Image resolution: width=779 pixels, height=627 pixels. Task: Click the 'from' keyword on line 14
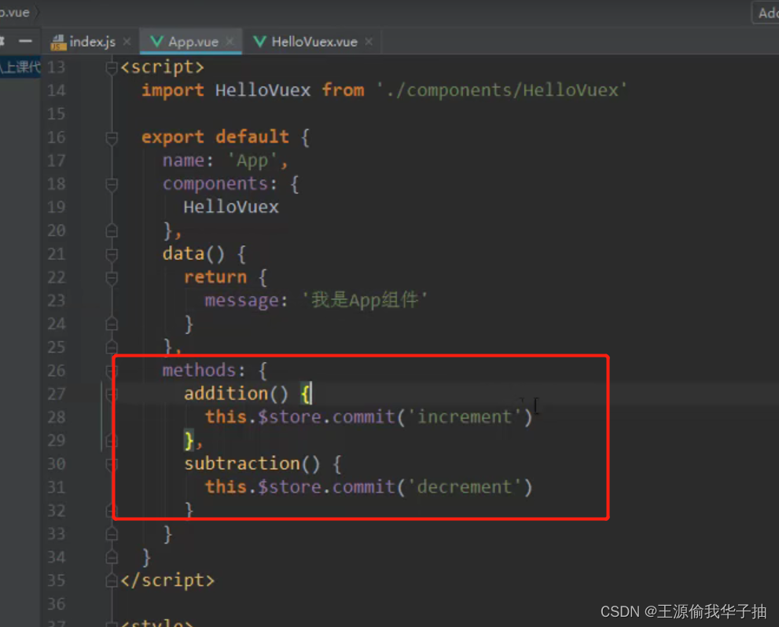coord(343,90)
